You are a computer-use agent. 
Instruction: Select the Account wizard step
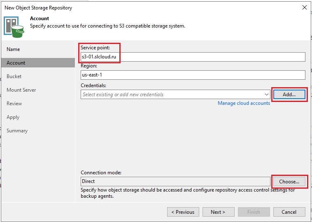point(38,63)
